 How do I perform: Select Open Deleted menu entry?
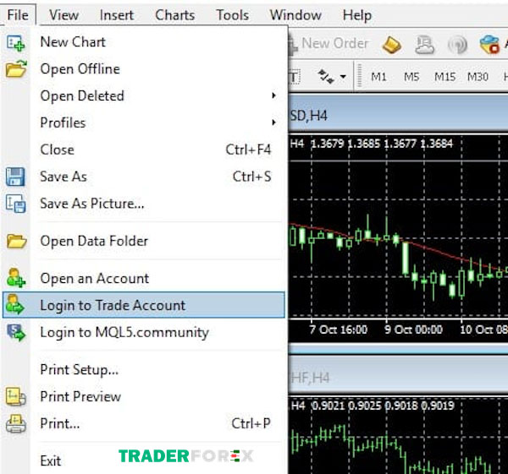click(144, 95)
